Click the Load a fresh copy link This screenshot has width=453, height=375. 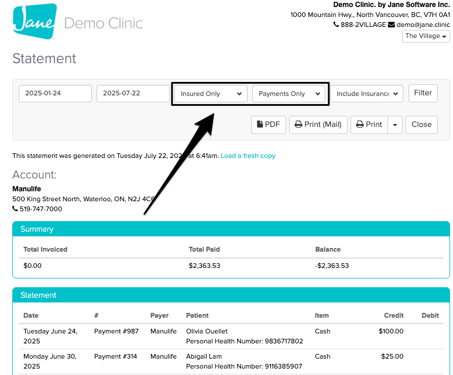(248, 156)
